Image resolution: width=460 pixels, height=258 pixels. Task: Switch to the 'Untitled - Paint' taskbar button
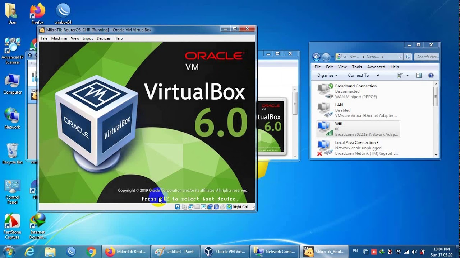(x=175, y=252)
